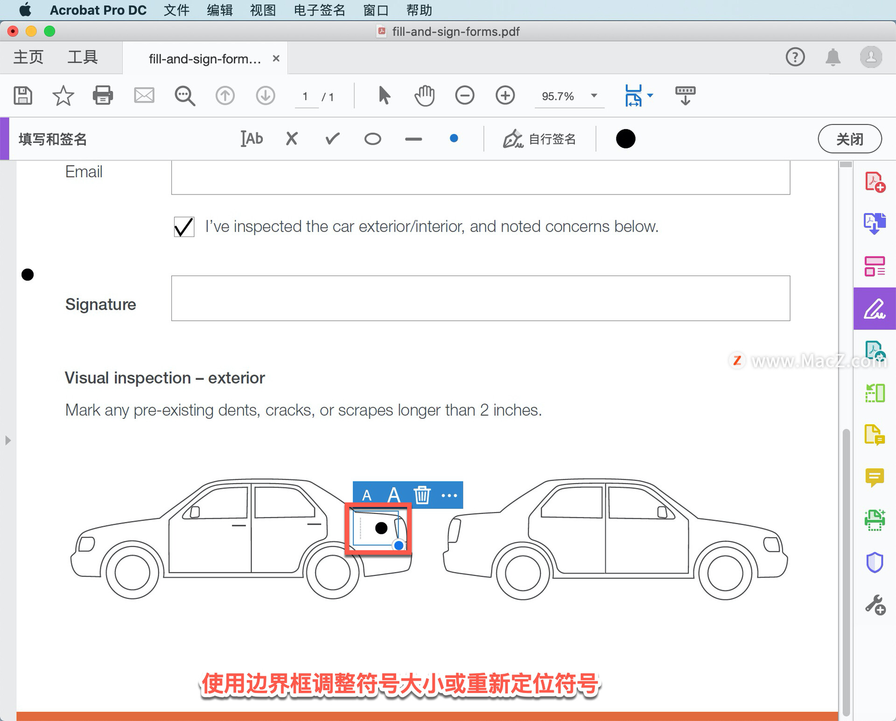Click the Print icon
Screen dimensions: 896x721
tap(103, 96)
